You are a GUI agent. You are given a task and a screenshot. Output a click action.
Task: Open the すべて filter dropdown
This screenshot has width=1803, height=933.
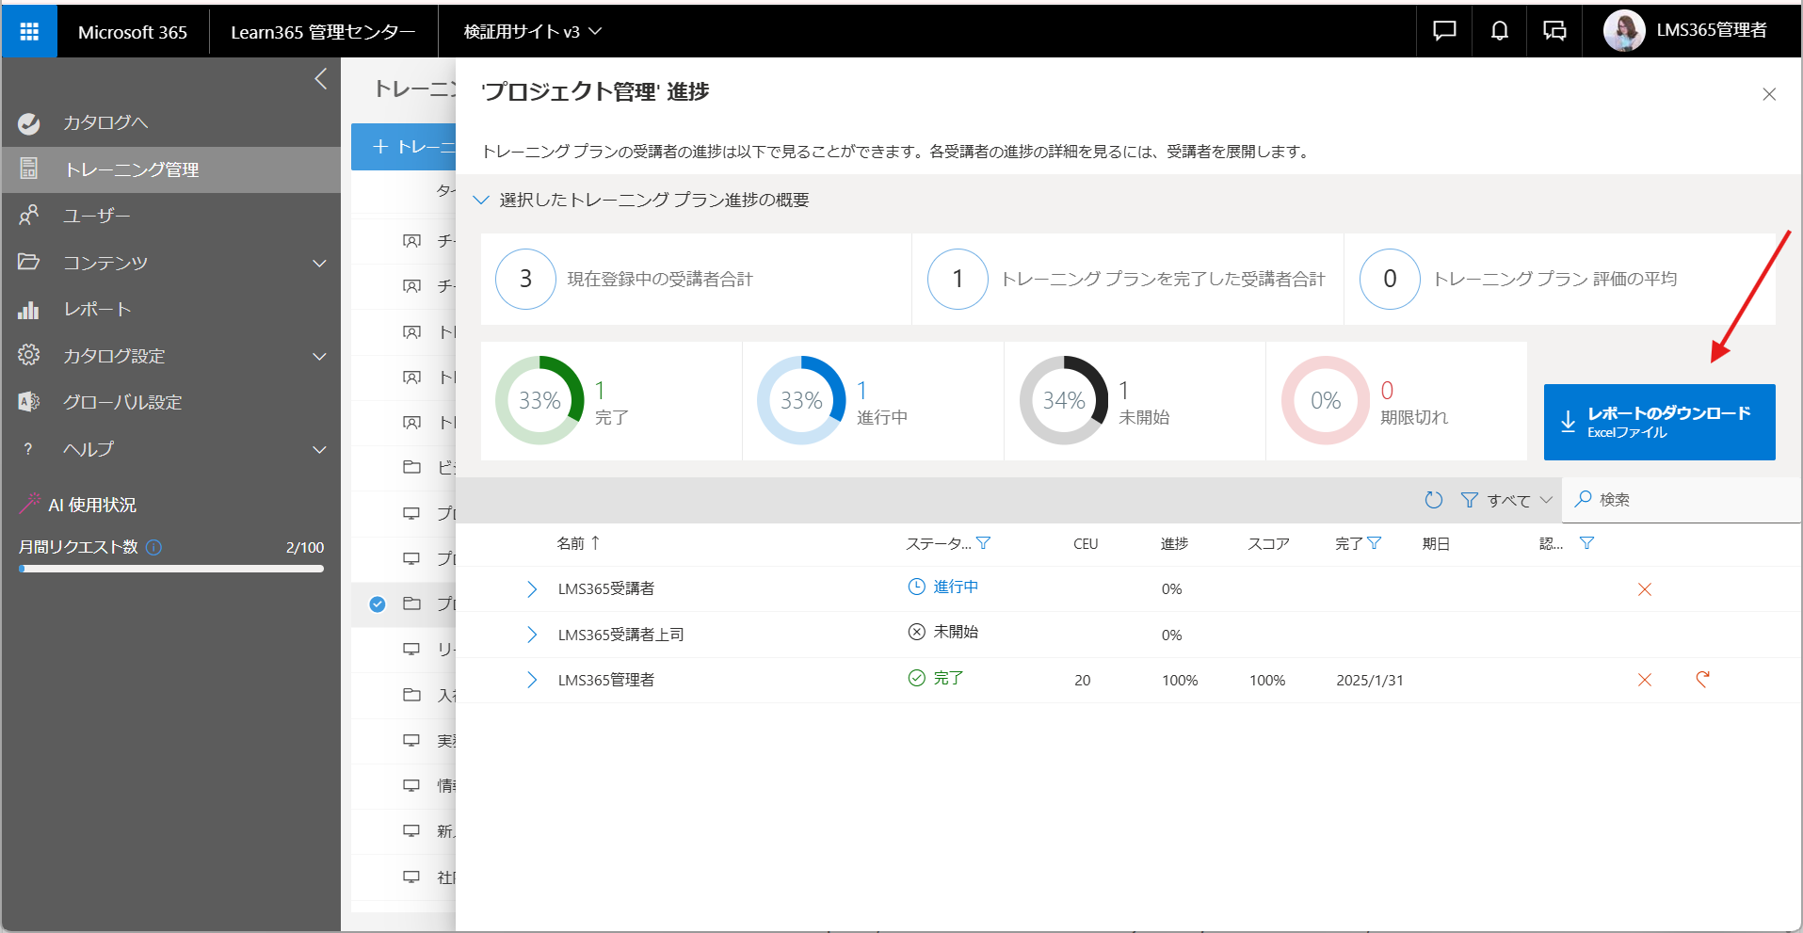pyautogui.click(x=1506, y=500)
